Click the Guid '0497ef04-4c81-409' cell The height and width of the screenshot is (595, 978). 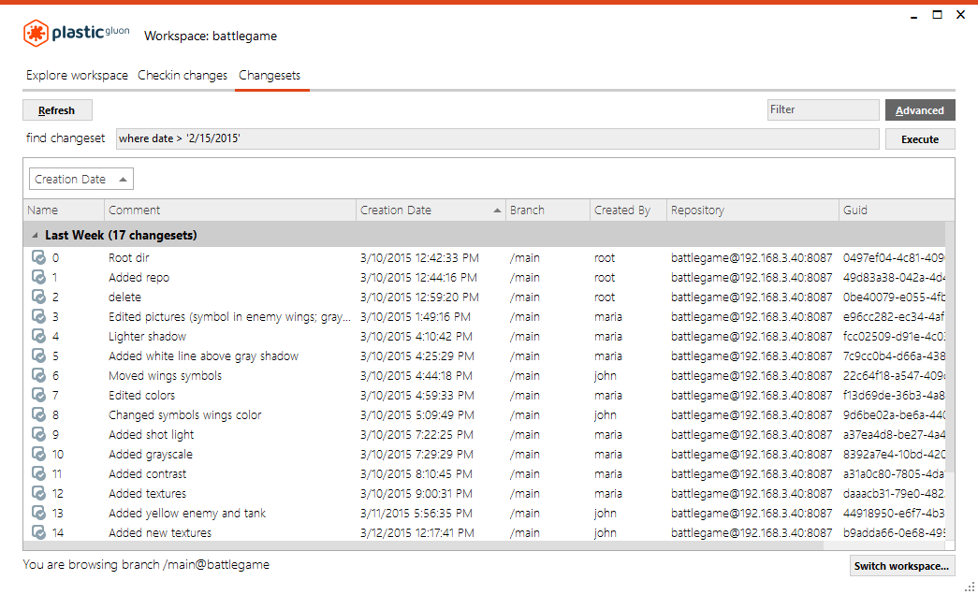pos(894,257)
